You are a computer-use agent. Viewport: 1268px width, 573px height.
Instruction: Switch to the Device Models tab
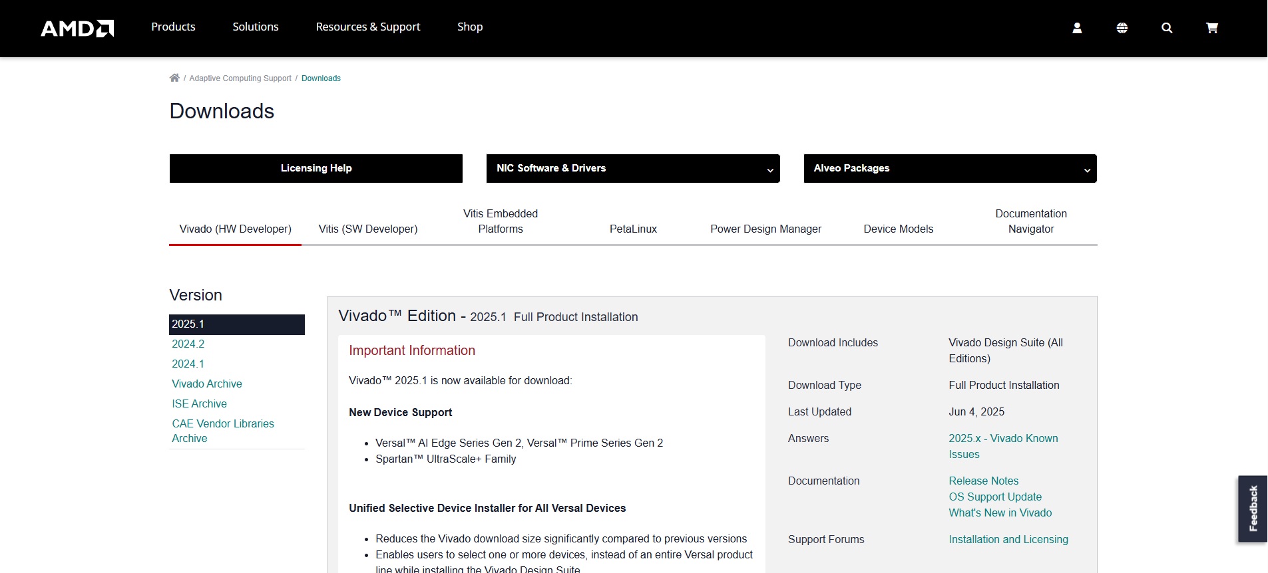[898, 229]
